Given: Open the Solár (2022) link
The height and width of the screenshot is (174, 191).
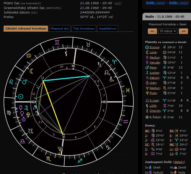Looking at the screenshot, I should (156, 3).
